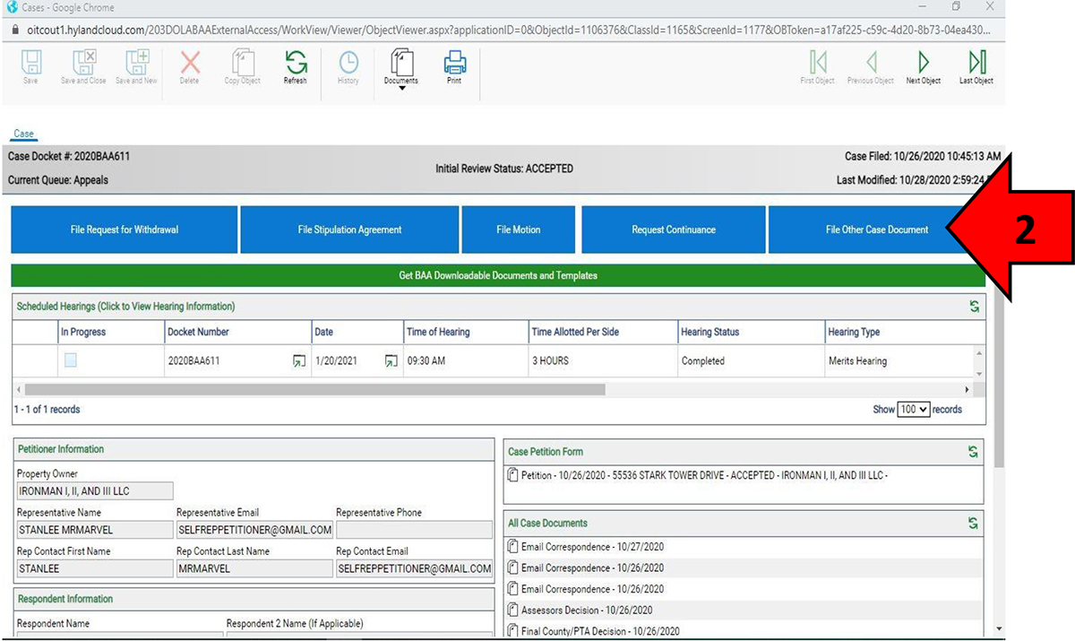Refresh the Scheduled Hearings panel
The height and width of the screenshot is (641, 1075).
pyautogui.click(x=974, y=307)
